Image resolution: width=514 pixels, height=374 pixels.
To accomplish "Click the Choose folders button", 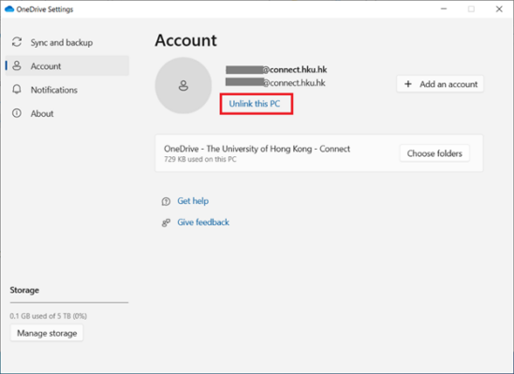I will point(434,153).
